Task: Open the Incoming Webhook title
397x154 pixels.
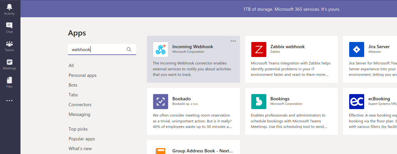Action: (x=193, y=47)
